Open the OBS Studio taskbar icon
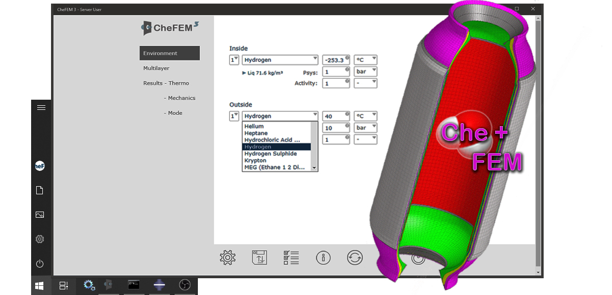The height and width of the screenshot is (295, 612). (x=185, y=285)
